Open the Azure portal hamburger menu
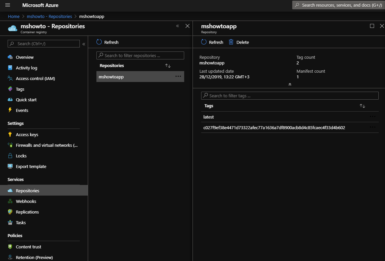 point(8,5)
